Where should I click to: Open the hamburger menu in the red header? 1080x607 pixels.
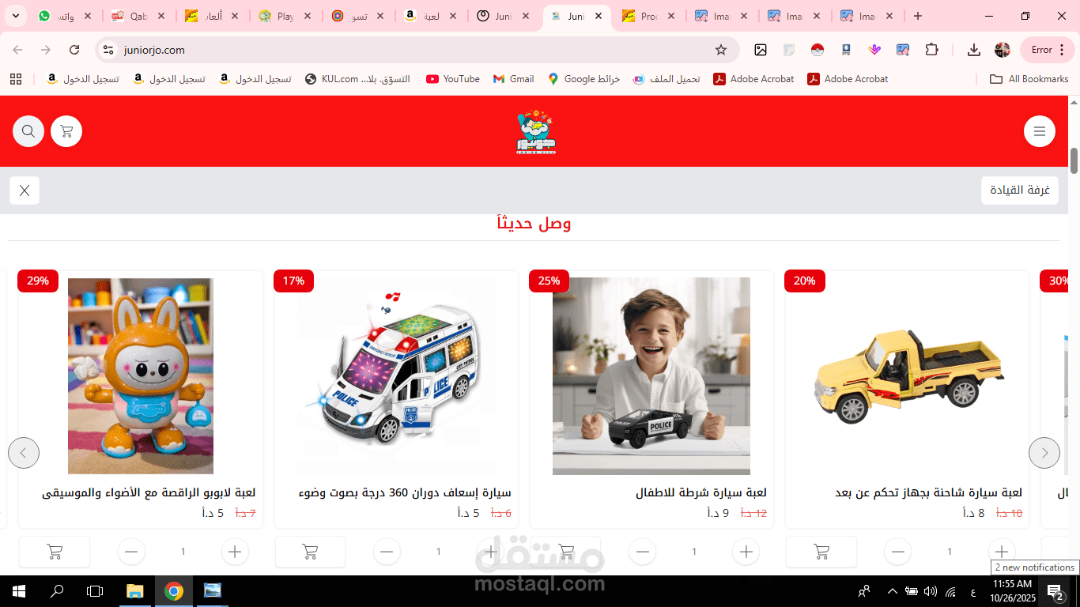point(1040,131)
